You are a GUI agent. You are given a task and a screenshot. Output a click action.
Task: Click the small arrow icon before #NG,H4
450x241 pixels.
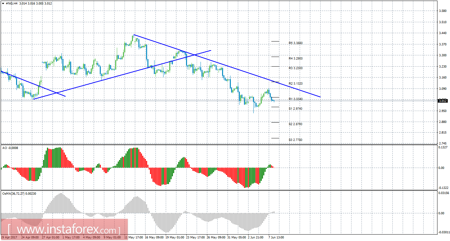(x=3, y=3)
